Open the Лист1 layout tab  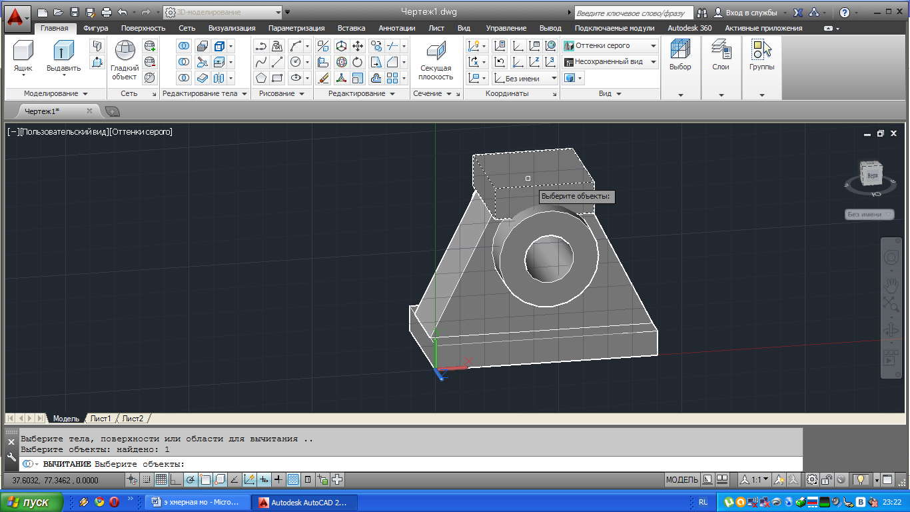point(101,419)
